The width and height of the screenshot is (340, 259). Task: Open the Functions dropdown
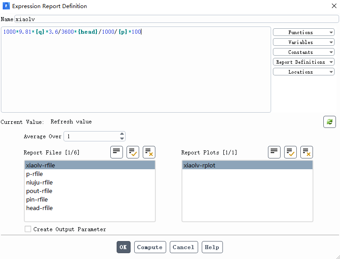click(304, 32)
